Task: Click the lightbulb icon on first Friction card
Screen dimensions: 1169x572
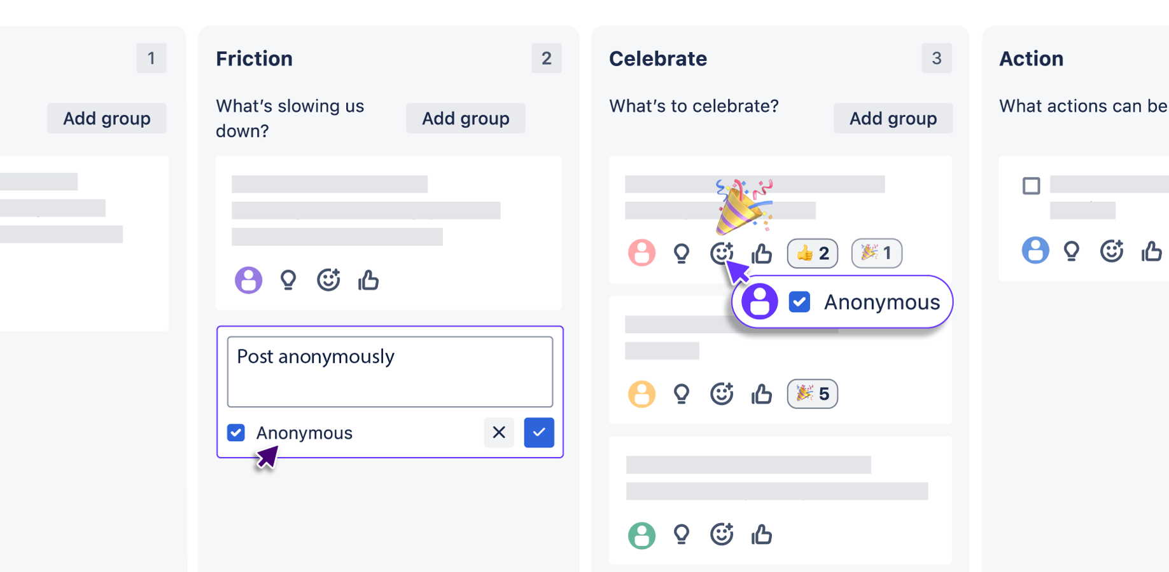Action: point(288,280)
